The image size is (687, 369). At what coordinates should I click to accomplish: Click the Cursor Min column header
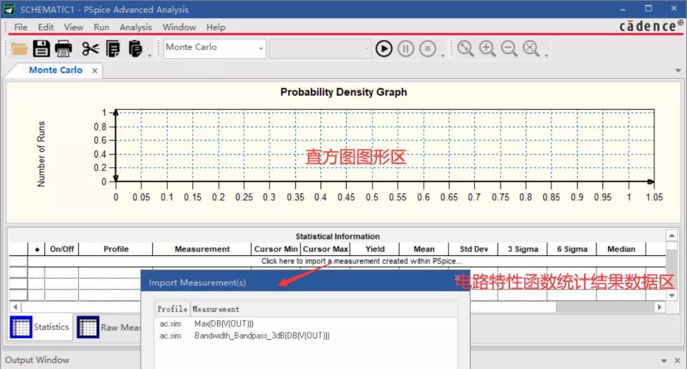[x=275, y=249]
